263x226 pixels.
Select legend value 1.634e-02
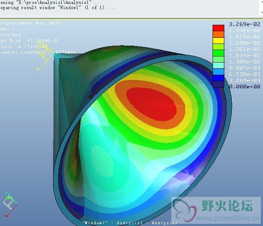click(245, 55)
